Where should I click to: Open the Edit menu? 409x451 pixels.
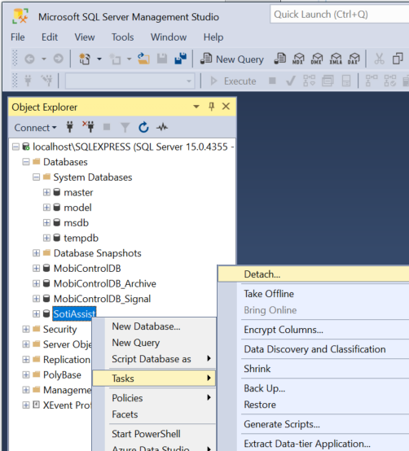coord(50,37)
